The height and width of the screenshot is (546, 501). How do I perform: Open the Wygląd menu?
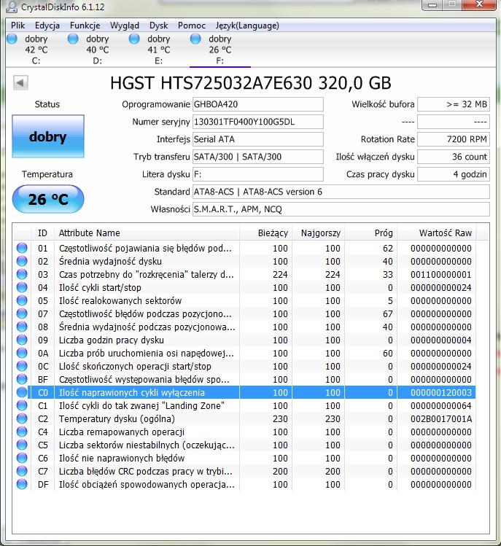125,26
